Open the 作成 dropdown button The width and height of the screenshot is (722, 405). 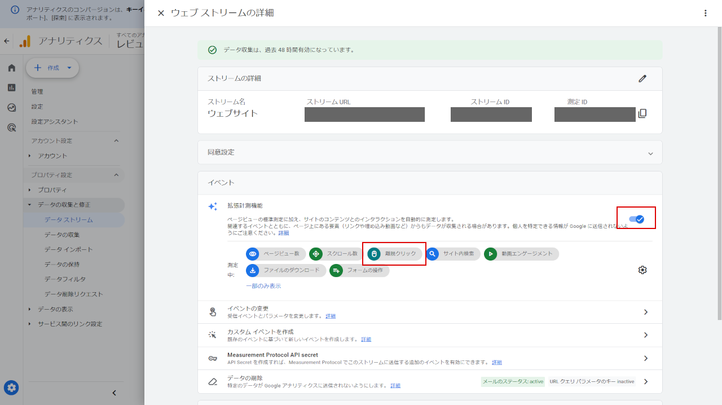click(52, 68)
